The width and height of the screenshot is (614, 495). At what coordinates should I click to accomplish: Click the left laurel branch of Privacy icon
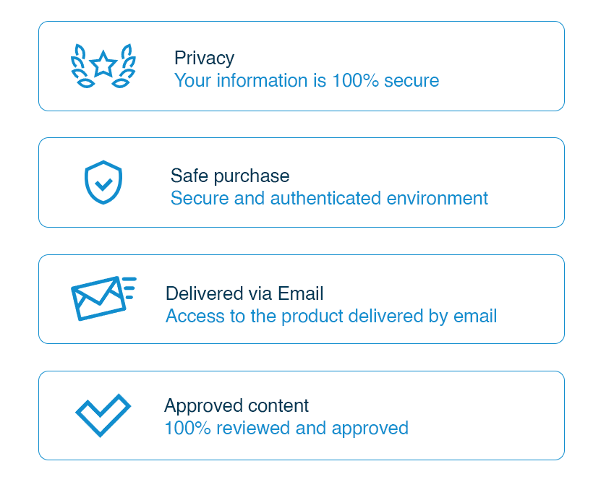click(x=82, y=66)
